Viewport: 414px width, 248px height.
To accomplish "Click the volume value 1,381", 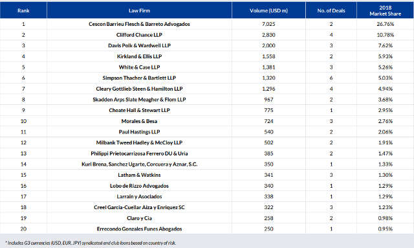I will [269, 67].
